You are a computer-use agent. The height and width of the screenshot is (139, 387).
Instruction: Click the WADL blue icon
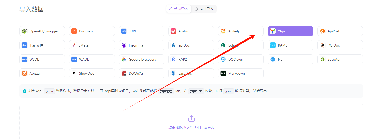coord(74,59)
